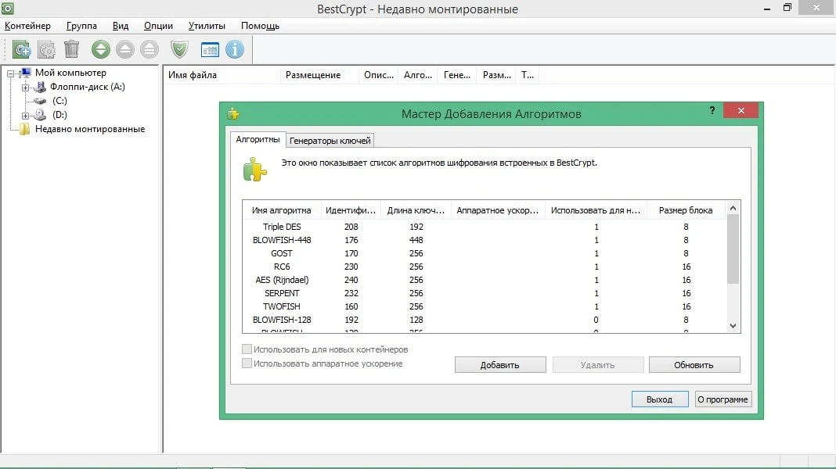Sort by Аппаратное ускор... column header
The image size is (836, 469).
(498, 210)
